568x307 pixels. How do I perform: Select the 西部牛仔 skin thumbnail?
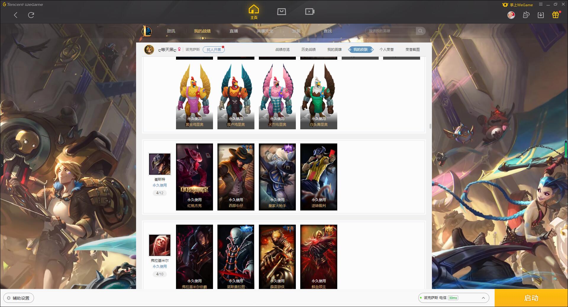(236, 177)
